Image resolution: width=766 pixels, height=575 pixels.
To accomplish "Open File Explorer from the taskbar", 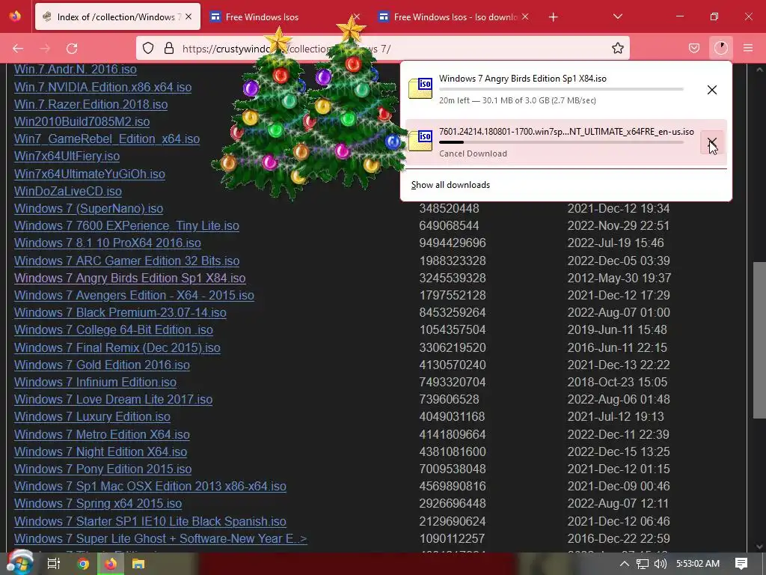I will click(x=138, y=564).
